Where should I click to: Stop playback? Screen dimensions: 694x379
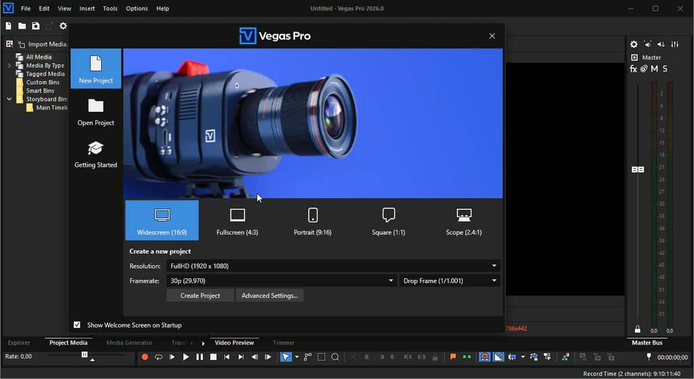click(x=213, y=357)
